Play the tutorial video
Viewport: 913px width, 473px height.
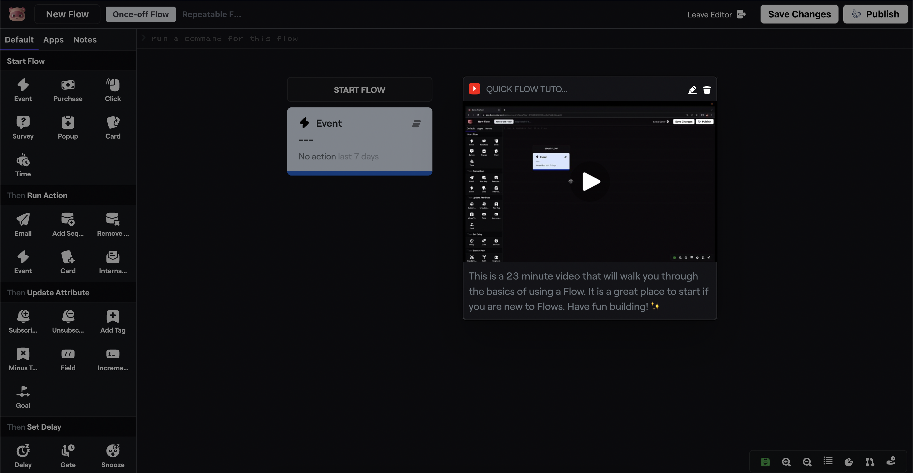590,181
